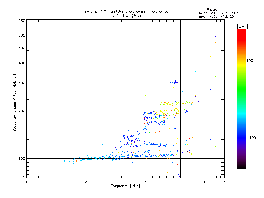264x198 pixels.
Task: Click the 8 x-axis tick label
Action: [x=205, y=182]
